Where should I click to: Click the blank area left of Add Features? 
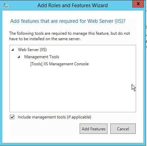44,129
